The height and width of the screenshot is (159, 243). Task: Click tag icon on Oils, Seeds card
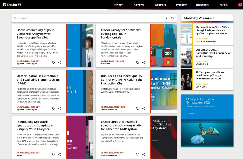click(x=138, y=108)
